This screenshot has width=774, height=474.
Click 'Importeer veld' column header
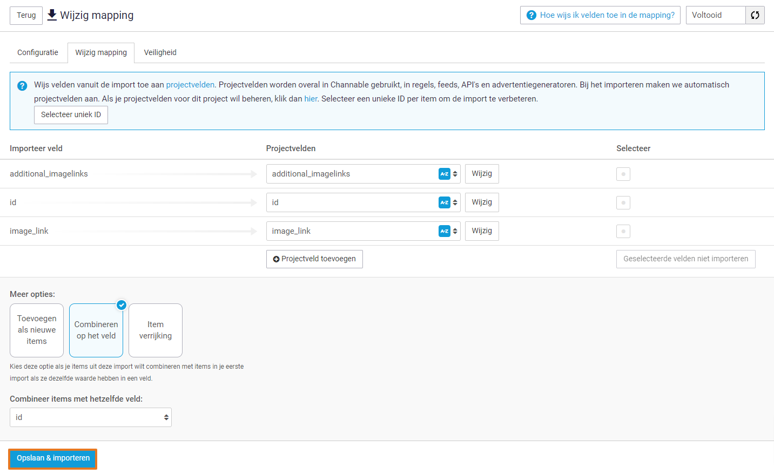click(x=36, y=148)
